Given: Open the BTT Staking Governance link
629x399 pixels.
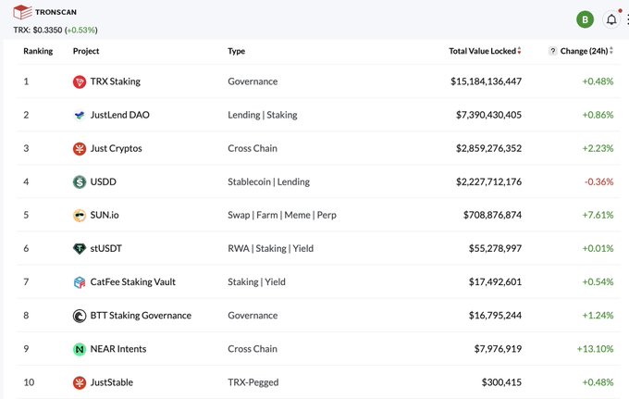Looking at the screenshot, I should 141,315.
